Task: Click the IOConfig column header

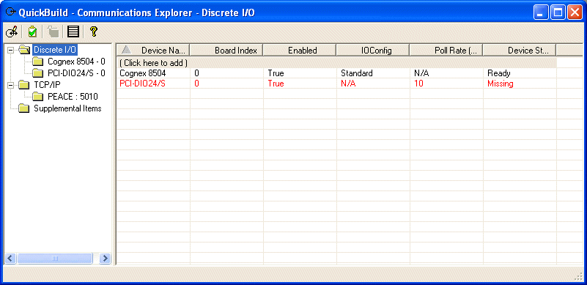Action: click(x=373, y=50)
